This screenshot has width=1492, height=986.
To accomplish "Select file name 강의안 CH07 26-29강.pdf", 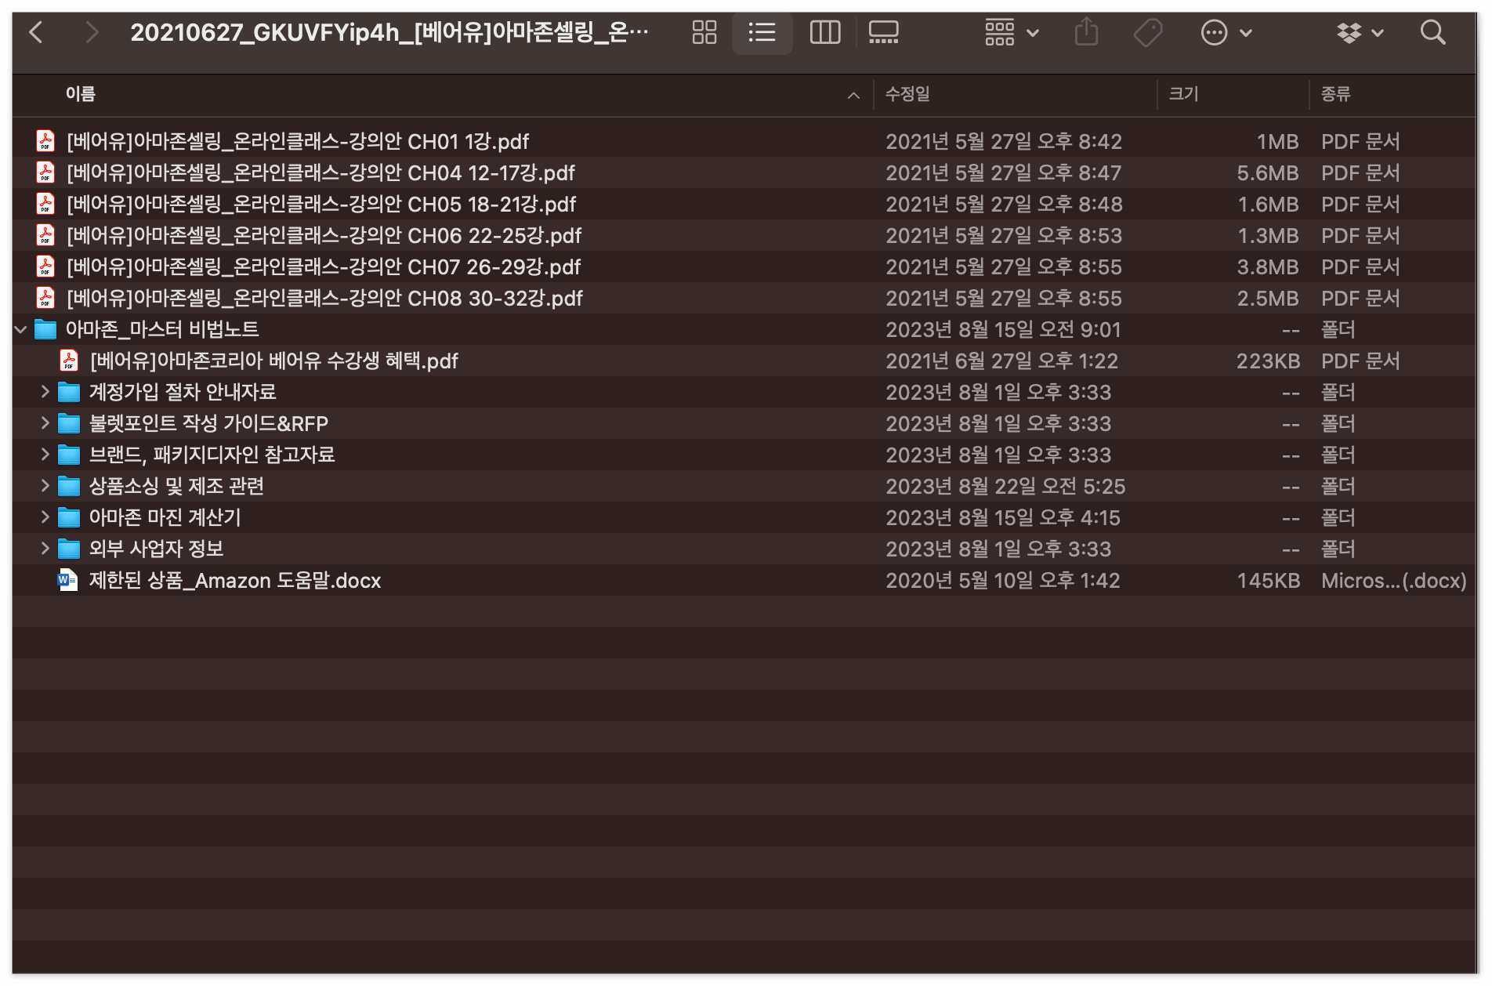I will click(x=324, y=266).
